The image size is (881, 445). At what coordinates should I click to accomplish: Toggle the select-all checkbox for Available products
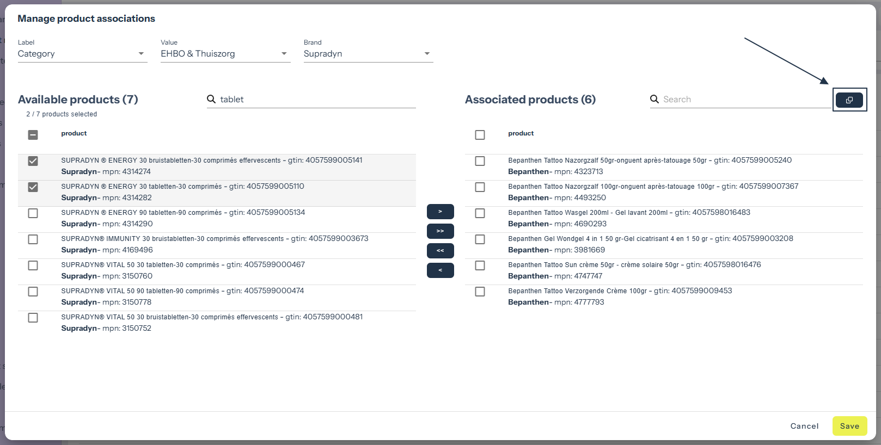(x=33, y=135)
